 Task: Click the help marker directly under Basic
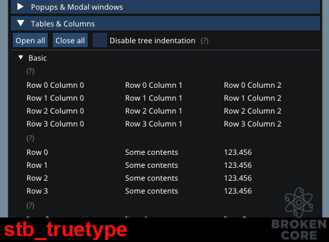point(30,71)
